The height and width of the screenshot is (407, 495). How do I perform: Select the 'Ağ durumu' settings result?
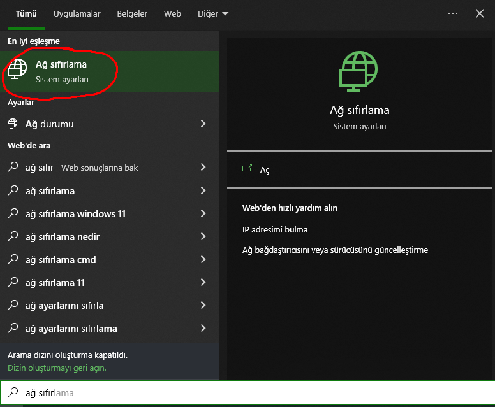tap(110, 124)
